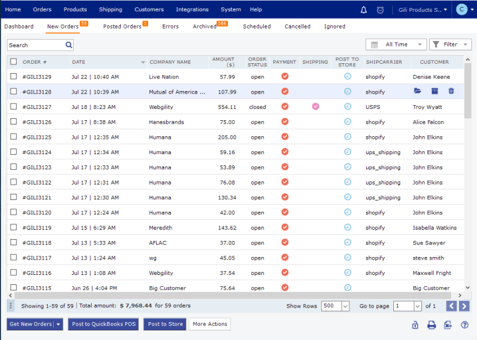Click the Date column sort arrow
The image size is (477, 340).
[143, 63]
